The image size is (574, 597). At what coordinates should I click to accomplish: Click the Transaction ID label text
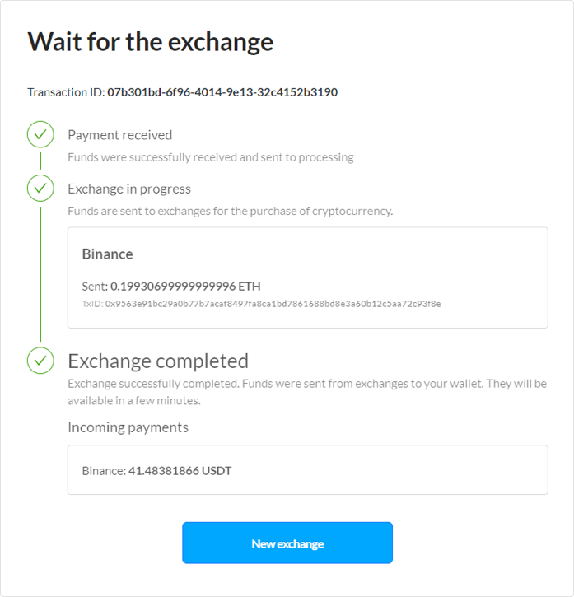point(66,92)
